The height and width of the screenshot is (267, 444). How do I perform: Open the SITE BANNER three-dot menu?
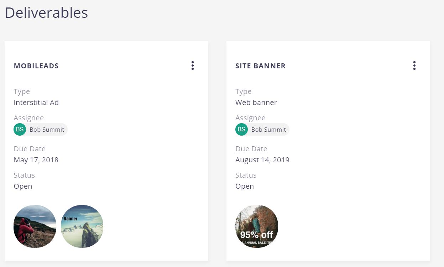pos(414,66)
